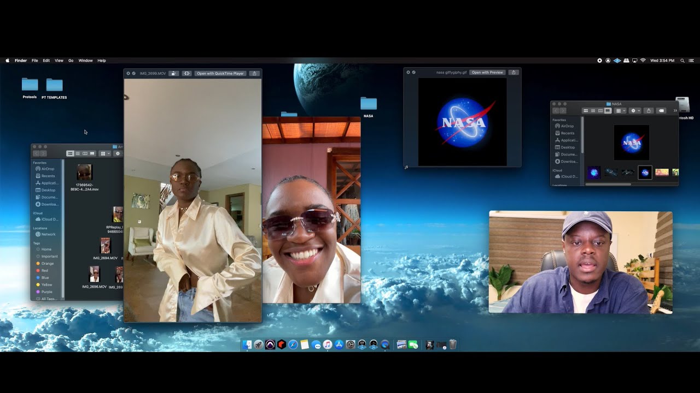
Task: Launch Music app in the Dock
Action: click(328, 344)
